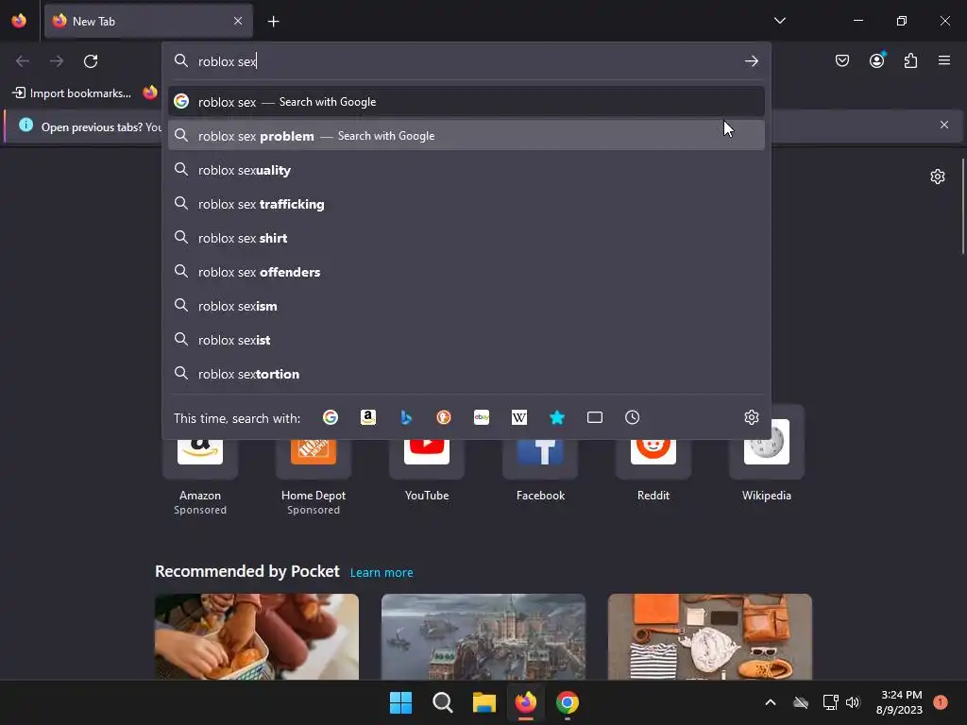Search this time with Wikipedia icon

tap(519, 418)
